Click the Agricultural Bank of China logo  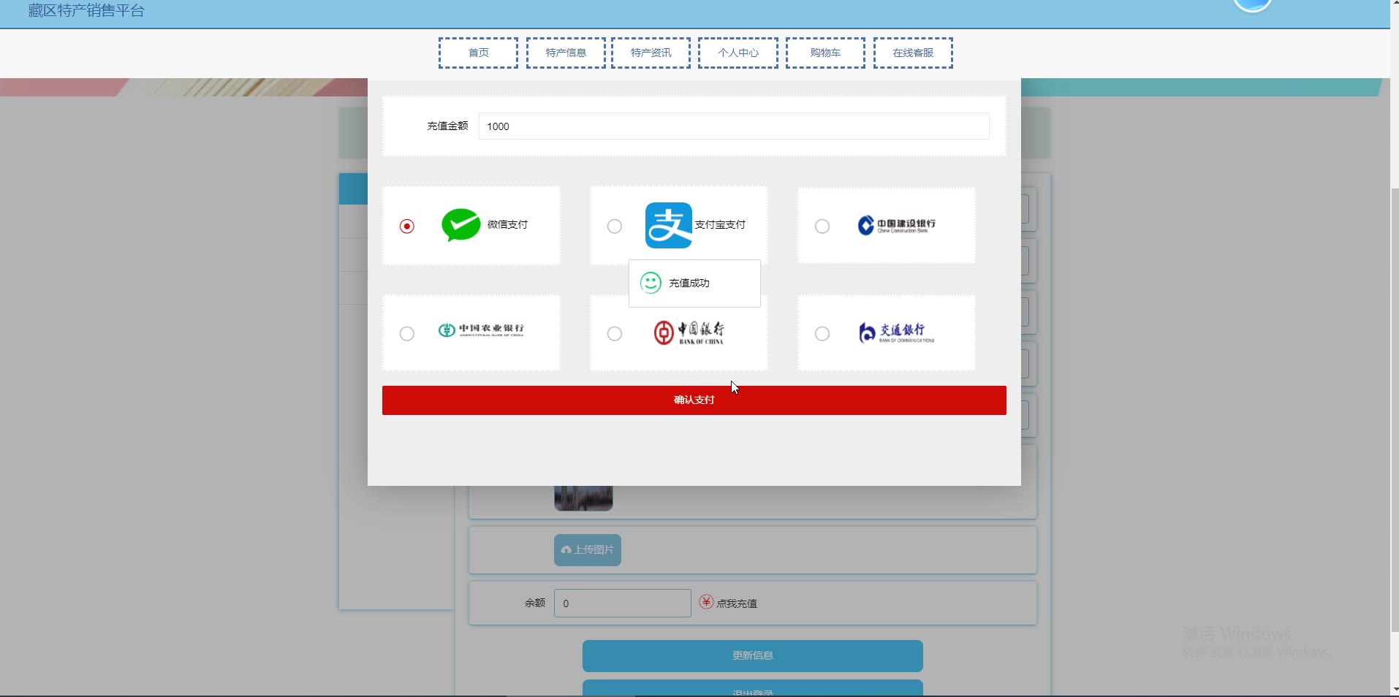coord(481,330)
